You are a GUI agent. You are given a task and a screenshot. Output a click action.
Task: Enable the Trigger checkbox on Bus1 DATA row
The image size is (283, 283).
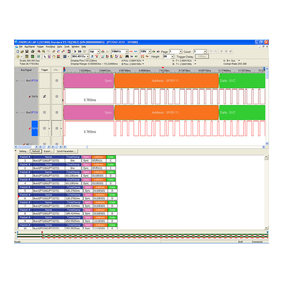point(44,96)
